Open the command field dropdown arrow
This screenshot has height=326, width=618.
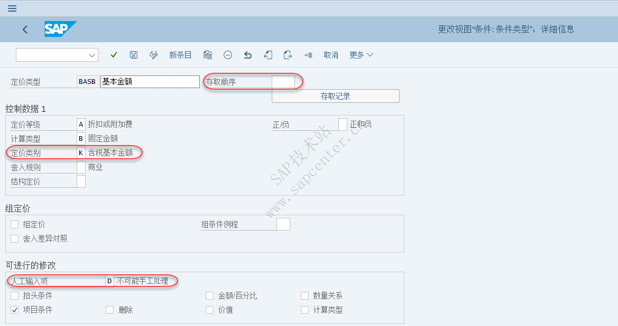93,54
